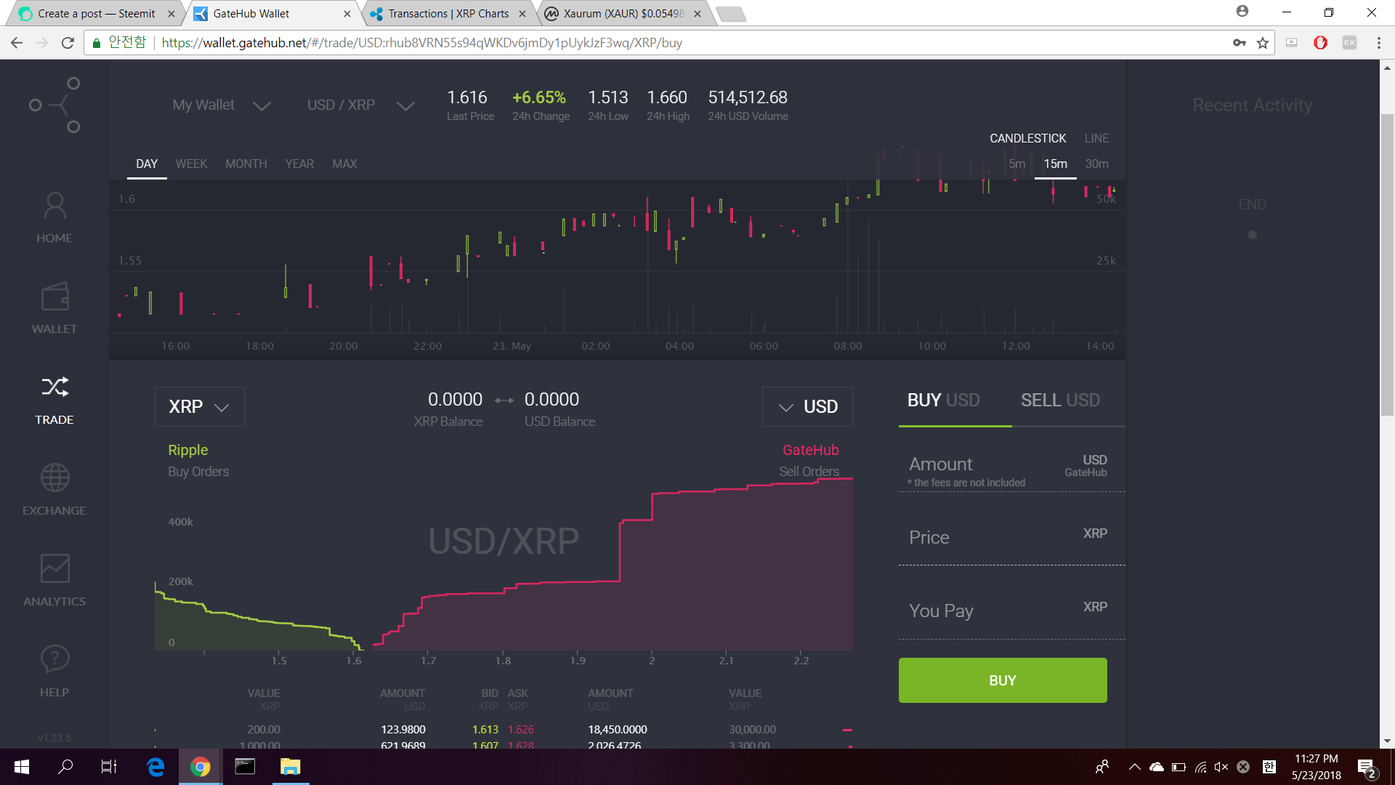Open the XRP currency dropdown
The image size is (1395, 785).
(x=199, y=407)
